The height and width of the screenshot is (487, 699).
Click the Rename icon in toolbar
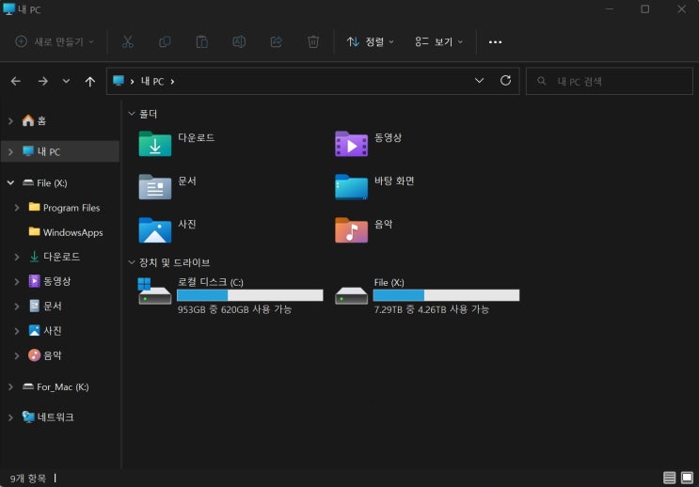click(239, 42)
